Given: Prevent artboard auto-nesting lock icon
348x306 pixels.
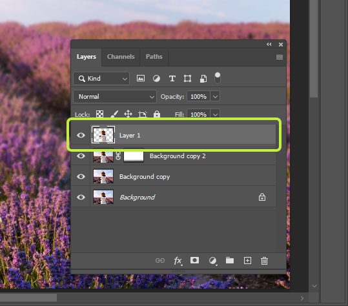Looking at the screenshot, I should pos(142,114).
